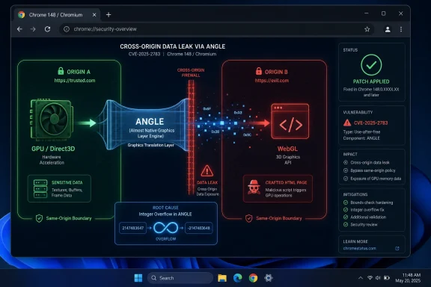This screenshot has height=287, width=431.
Task: Open the Windows Start menu
Action: point(138,278)
